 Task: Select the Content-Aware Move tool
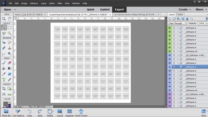(x=4, y=94)
